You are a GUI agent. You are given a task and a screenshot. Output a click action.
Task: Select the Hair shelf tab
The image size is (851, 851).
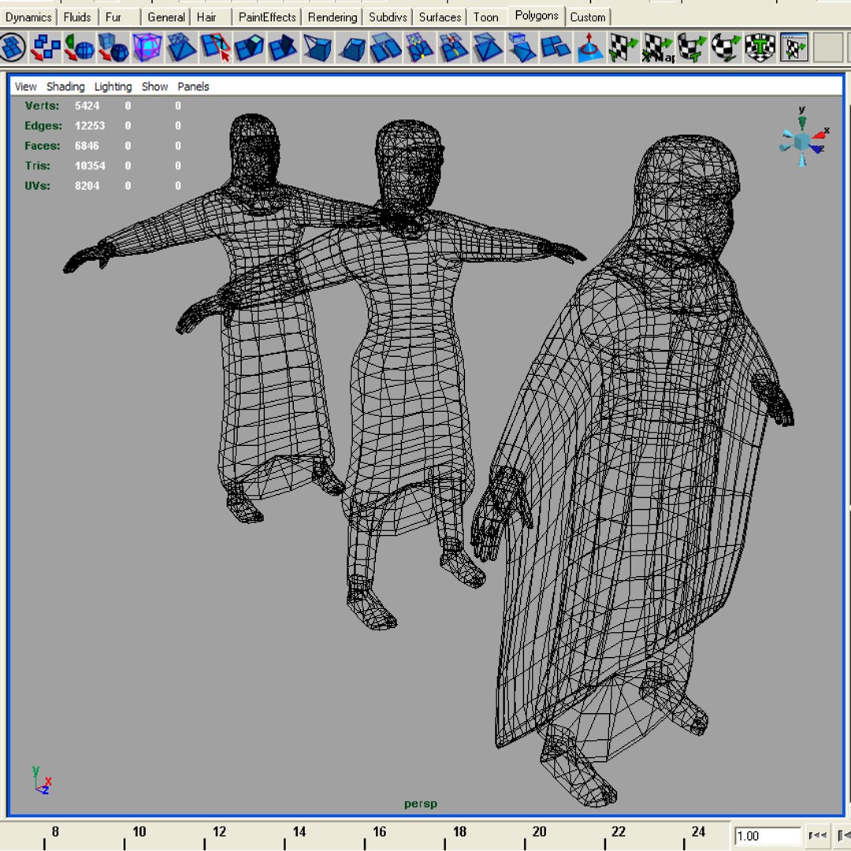(x=206, y=17)
